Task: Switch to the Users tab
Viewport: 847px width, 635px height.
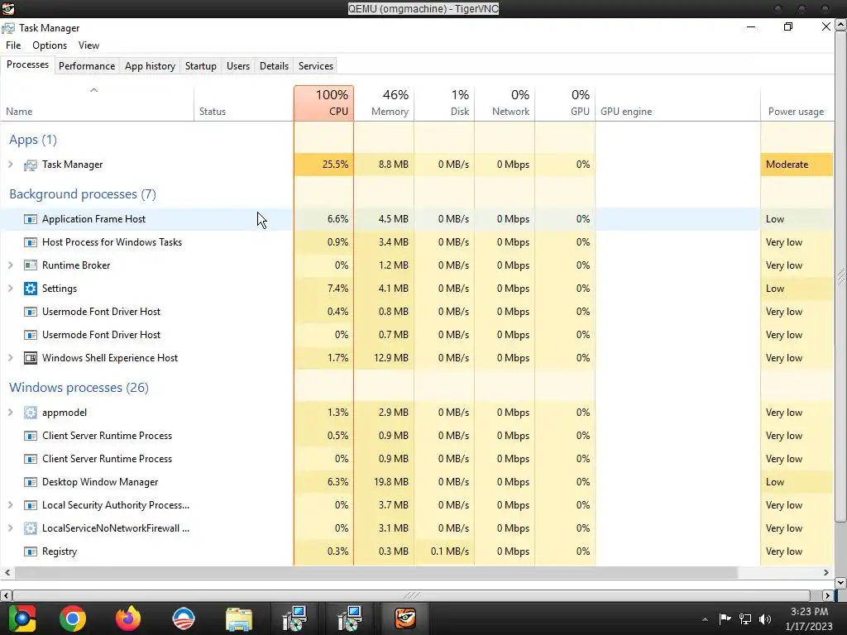Action: [x=238, y=66]
